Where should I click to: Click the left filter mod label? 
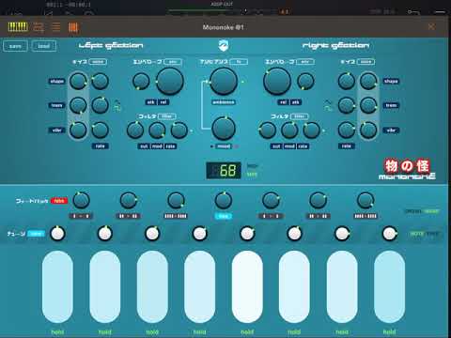157,146
